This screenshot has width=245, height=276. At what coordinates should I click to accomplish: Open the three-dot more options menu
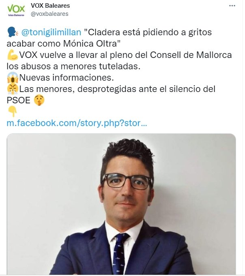click(x=232, y=6)
